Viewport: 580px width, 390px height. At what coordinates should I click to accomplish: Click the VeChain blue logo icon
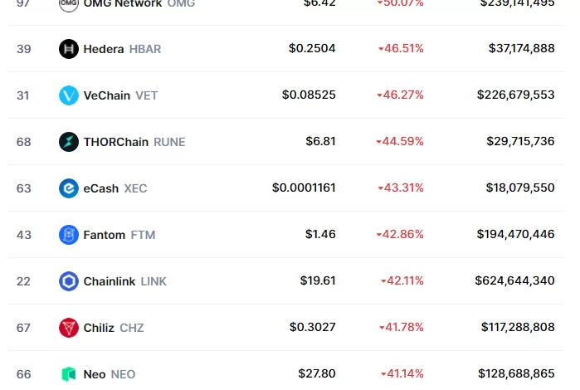coord(69,95)
